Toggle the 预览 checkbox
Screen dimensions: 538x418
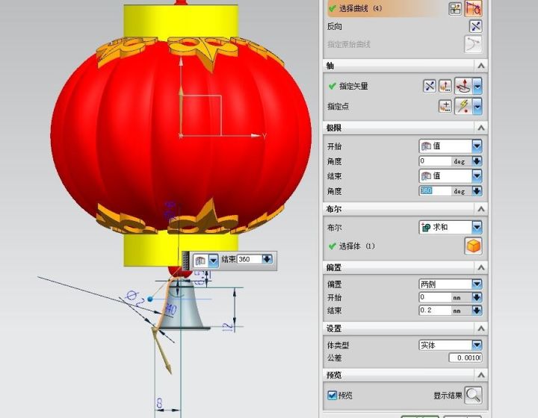point(332,396)
